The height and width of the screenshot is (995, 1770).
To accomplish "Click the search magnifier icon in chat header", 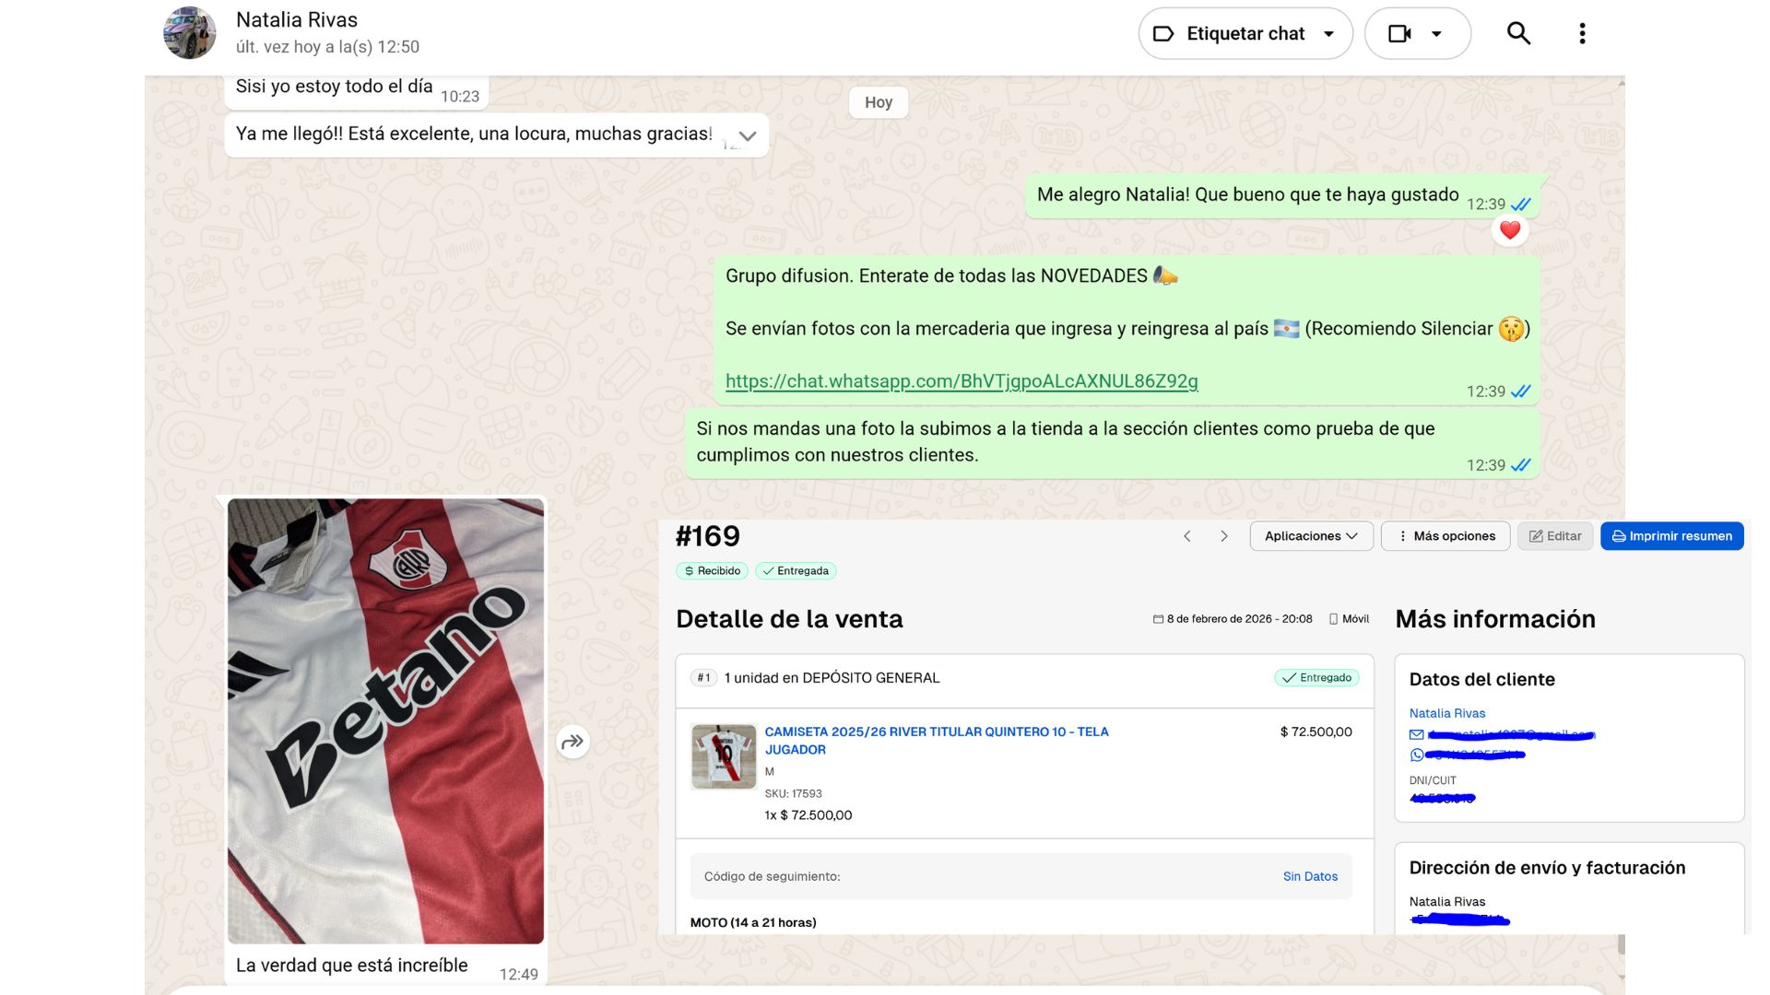I will (x=1518, y=34).
